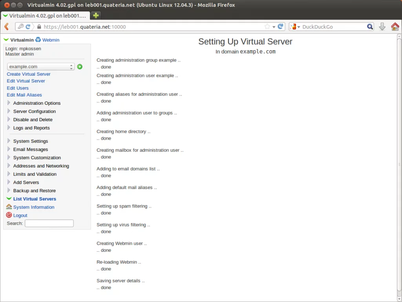Click scrollbar down arrow at bottom
402x302 pixels.
click(399, 299)
